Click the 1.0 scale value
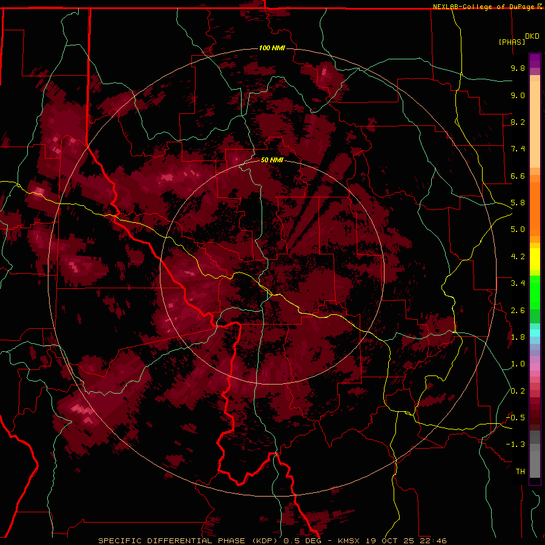Image resolution: width=545 pixels, height=545 pixels. [x=518, y=364]
